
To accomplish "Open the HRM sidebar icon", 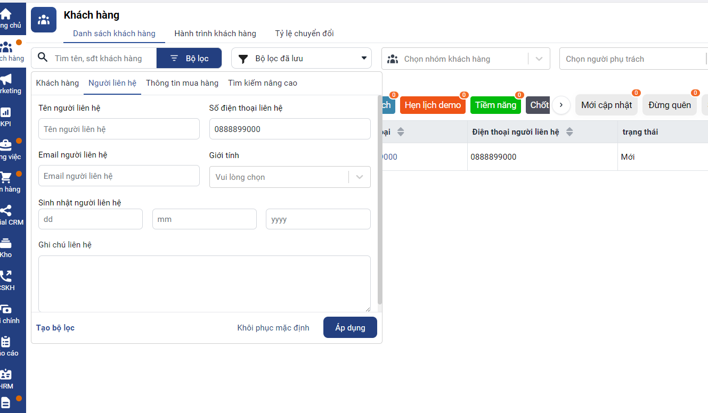I will pos(6,375).
